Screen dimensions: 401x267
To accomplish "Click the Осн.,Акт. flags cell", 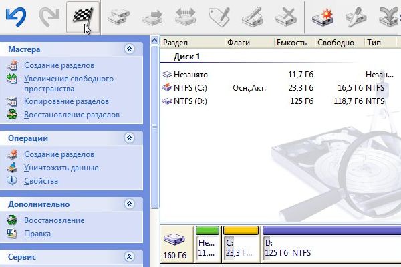I will coord(249,88).
